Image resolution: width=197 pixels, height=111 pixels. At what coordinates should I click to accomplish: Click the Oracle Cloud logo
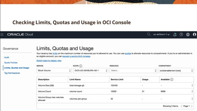[x=20, y=34]
